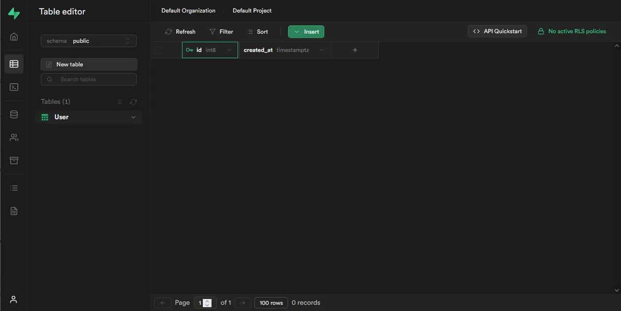Open the id column menu chevron
Viewport: 621px width, 311px height.
tap(229, 50)
